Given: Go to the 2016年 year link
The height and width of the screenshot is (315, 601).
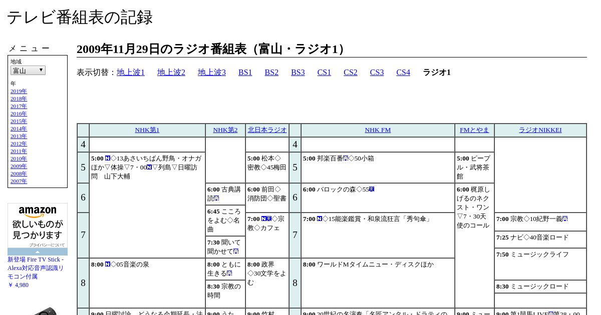Looking at the screenshot, I should click(x=19, y=113).
